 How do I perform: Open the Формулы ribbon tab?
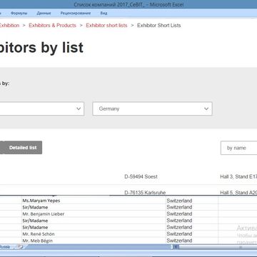tap(19, 13)
